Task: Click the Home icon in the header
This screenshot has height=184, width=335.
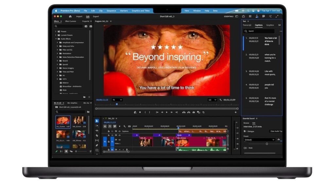Action: (x=70, y=16)
